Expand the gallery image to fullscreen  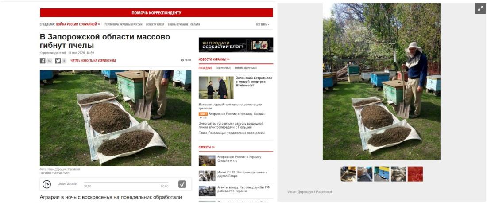[x=480, y=8]
